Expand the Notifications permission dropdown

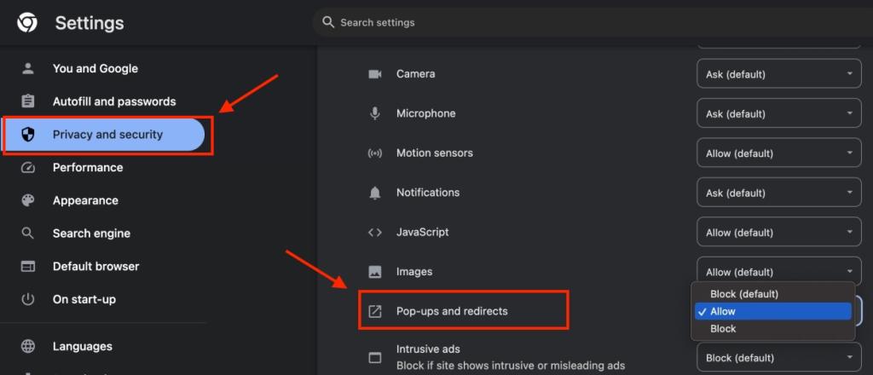point(779,193)
